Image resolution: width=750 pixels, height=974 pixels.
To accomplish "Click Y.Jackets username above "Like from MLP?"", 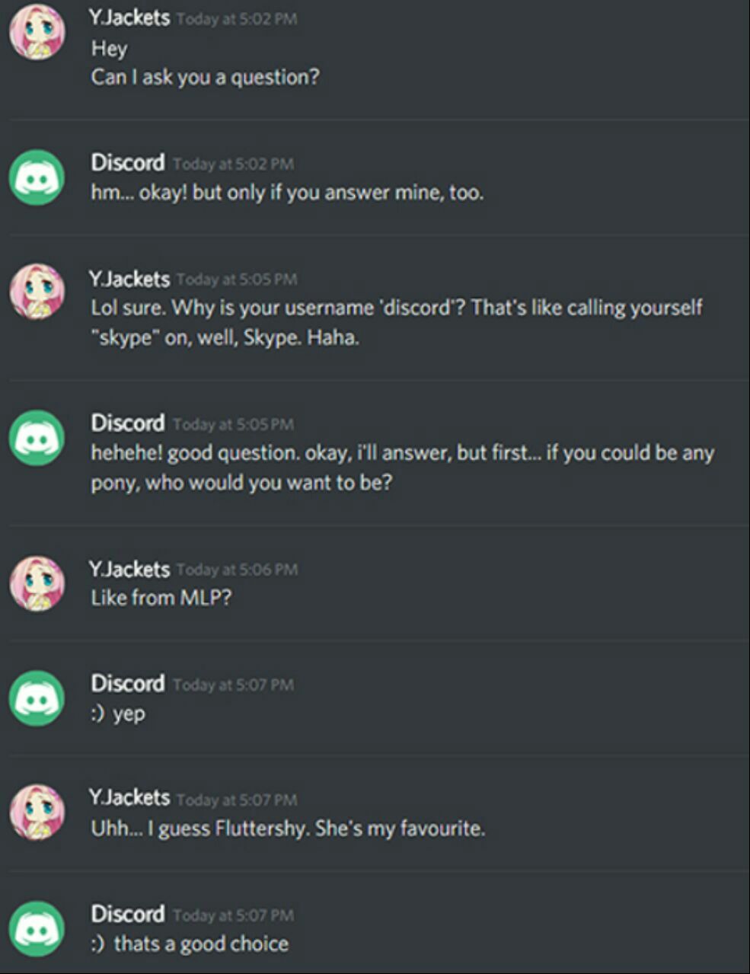I will tap(129, 569).
